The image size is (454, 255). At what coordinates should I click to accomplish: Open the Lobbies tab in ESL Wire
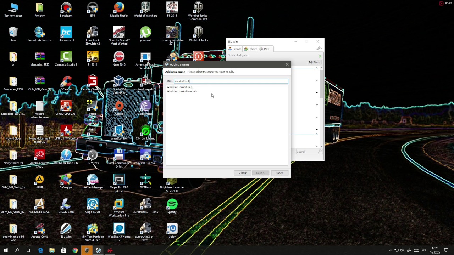pyautogui.click(x=250, y=49)
